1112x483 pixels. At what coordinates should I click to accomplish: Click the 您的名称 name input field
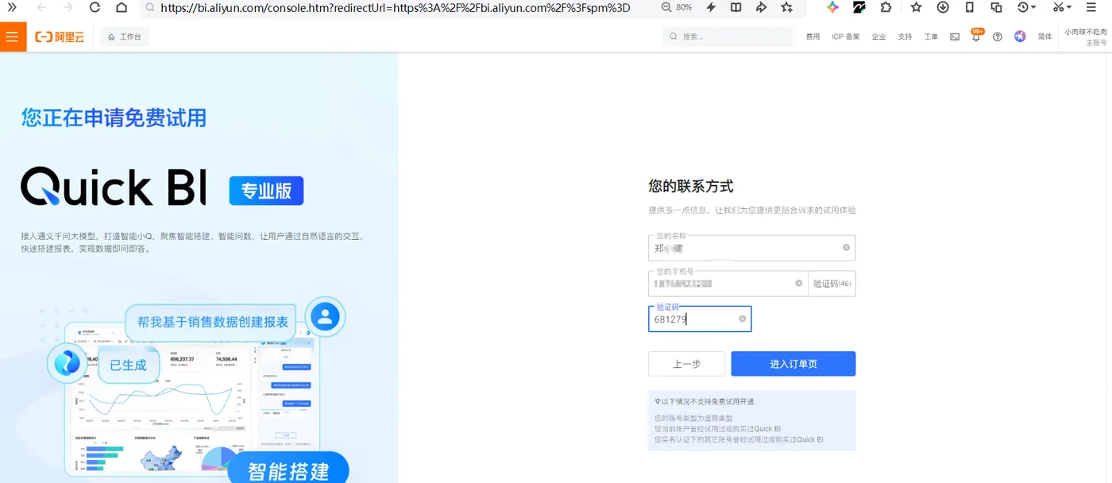751,248
